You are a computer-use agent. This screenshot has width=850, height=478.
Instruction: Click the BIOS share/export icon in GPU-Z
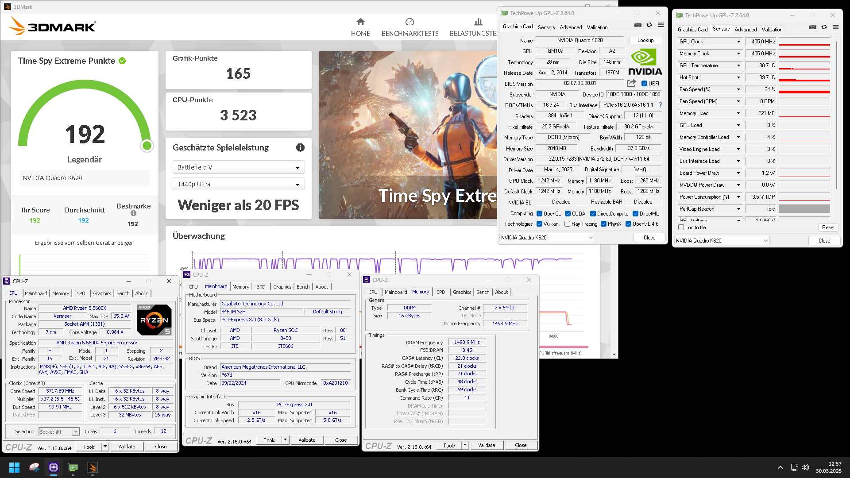click(x=631, y=83)
